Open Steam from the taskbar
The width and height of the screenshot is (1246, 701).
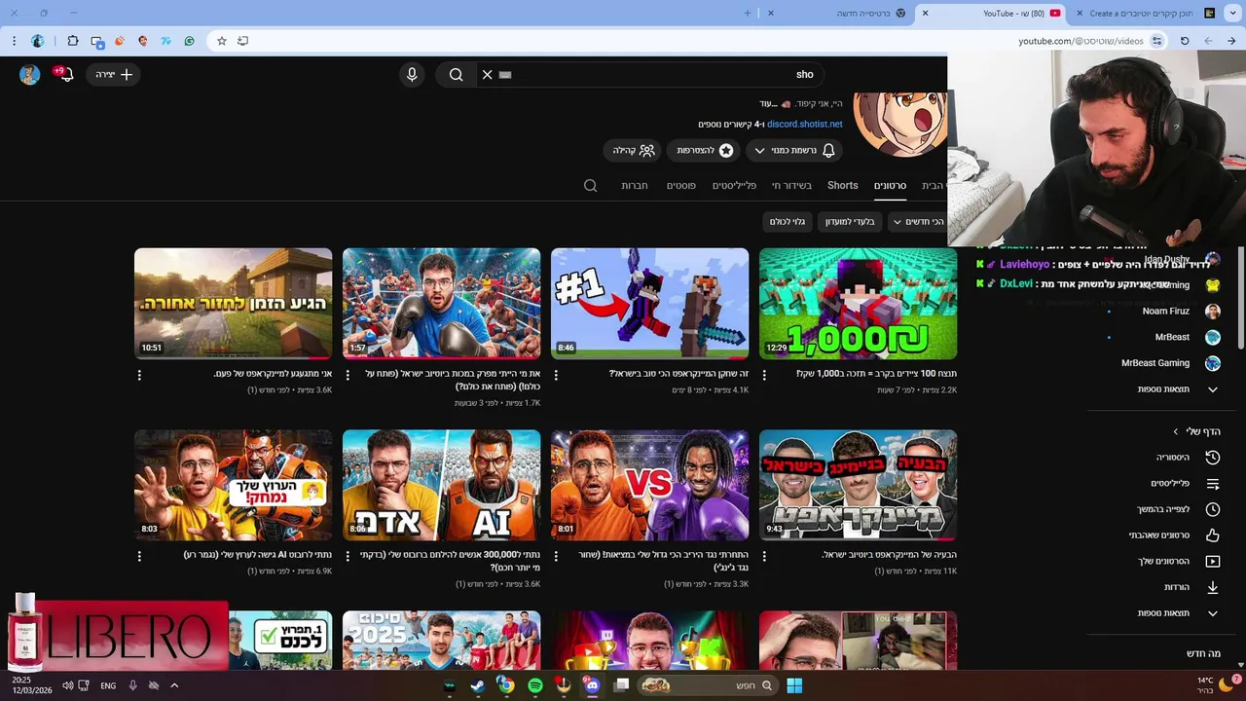477,685
